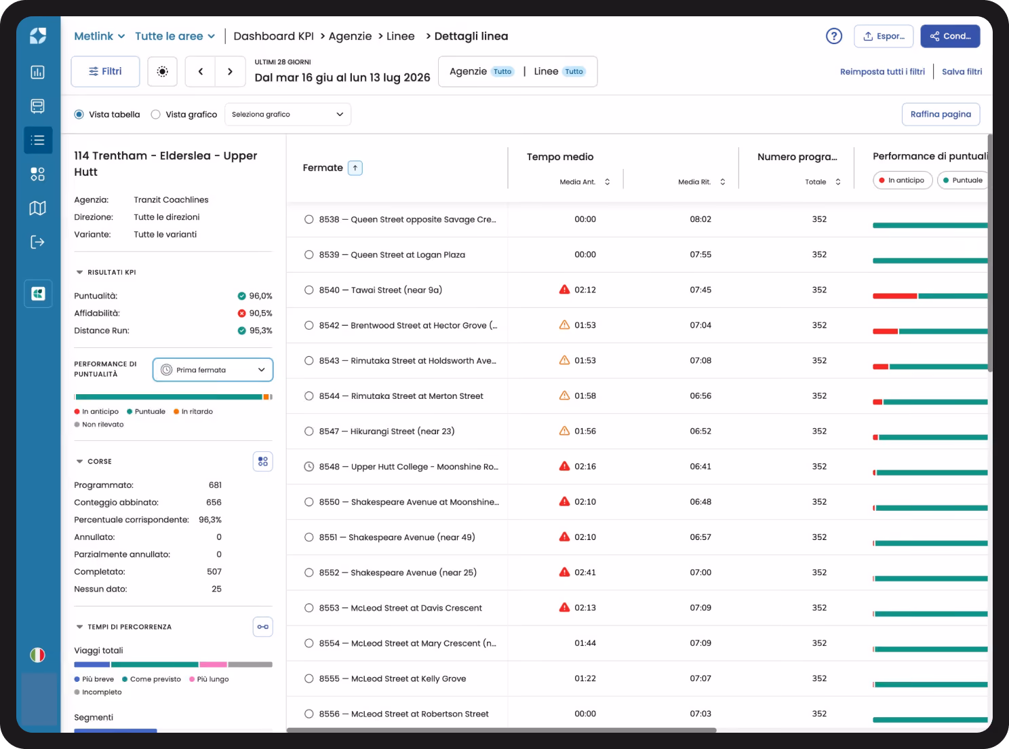This screenshot has height=749, width=1009.
Task: Open Tutte le aree dropdown
Action: click(x=175, y=36)
